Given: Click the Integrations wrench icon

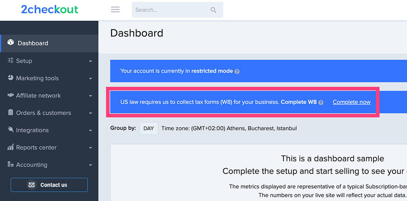Looking at the screenshot, I should coord(11,130).
